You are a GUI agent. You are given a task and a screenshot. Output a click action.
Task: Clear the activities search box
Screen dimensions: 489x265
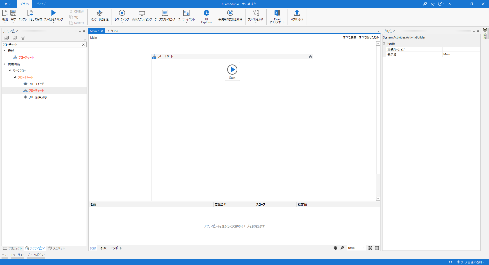[83, 45]
